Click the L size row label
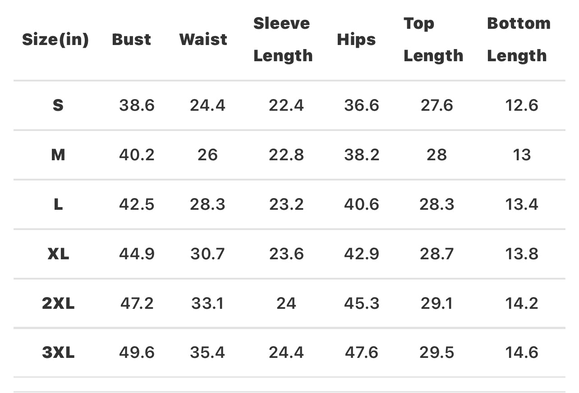579x393 pixels. coord(58,204)
